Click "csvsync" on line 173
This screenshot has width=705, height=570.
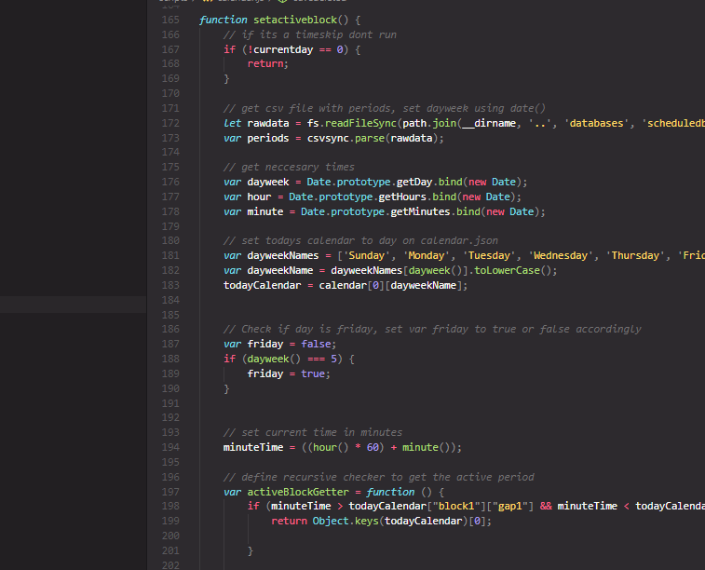point(328,138)
